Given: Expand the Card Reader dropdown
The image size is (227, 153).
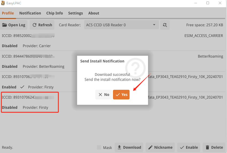Looking at the screenshot, I should pyautogui.click(x=121, y=25).
